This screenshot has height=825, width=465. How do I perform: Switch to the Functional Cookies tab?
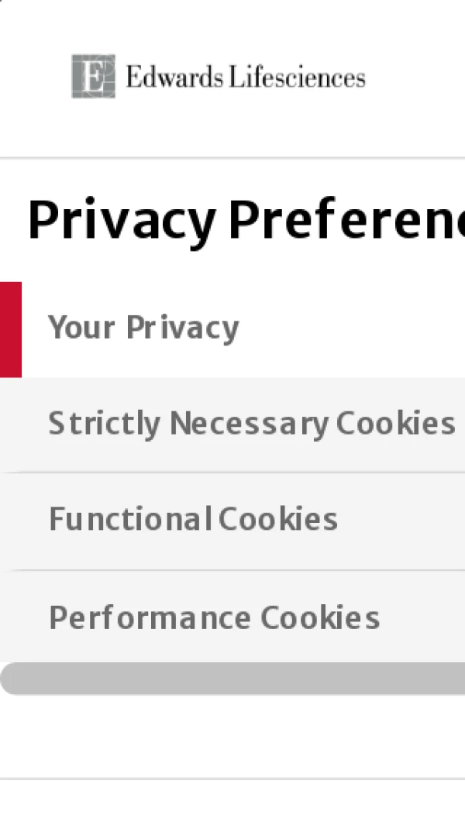tap(193, 519)
